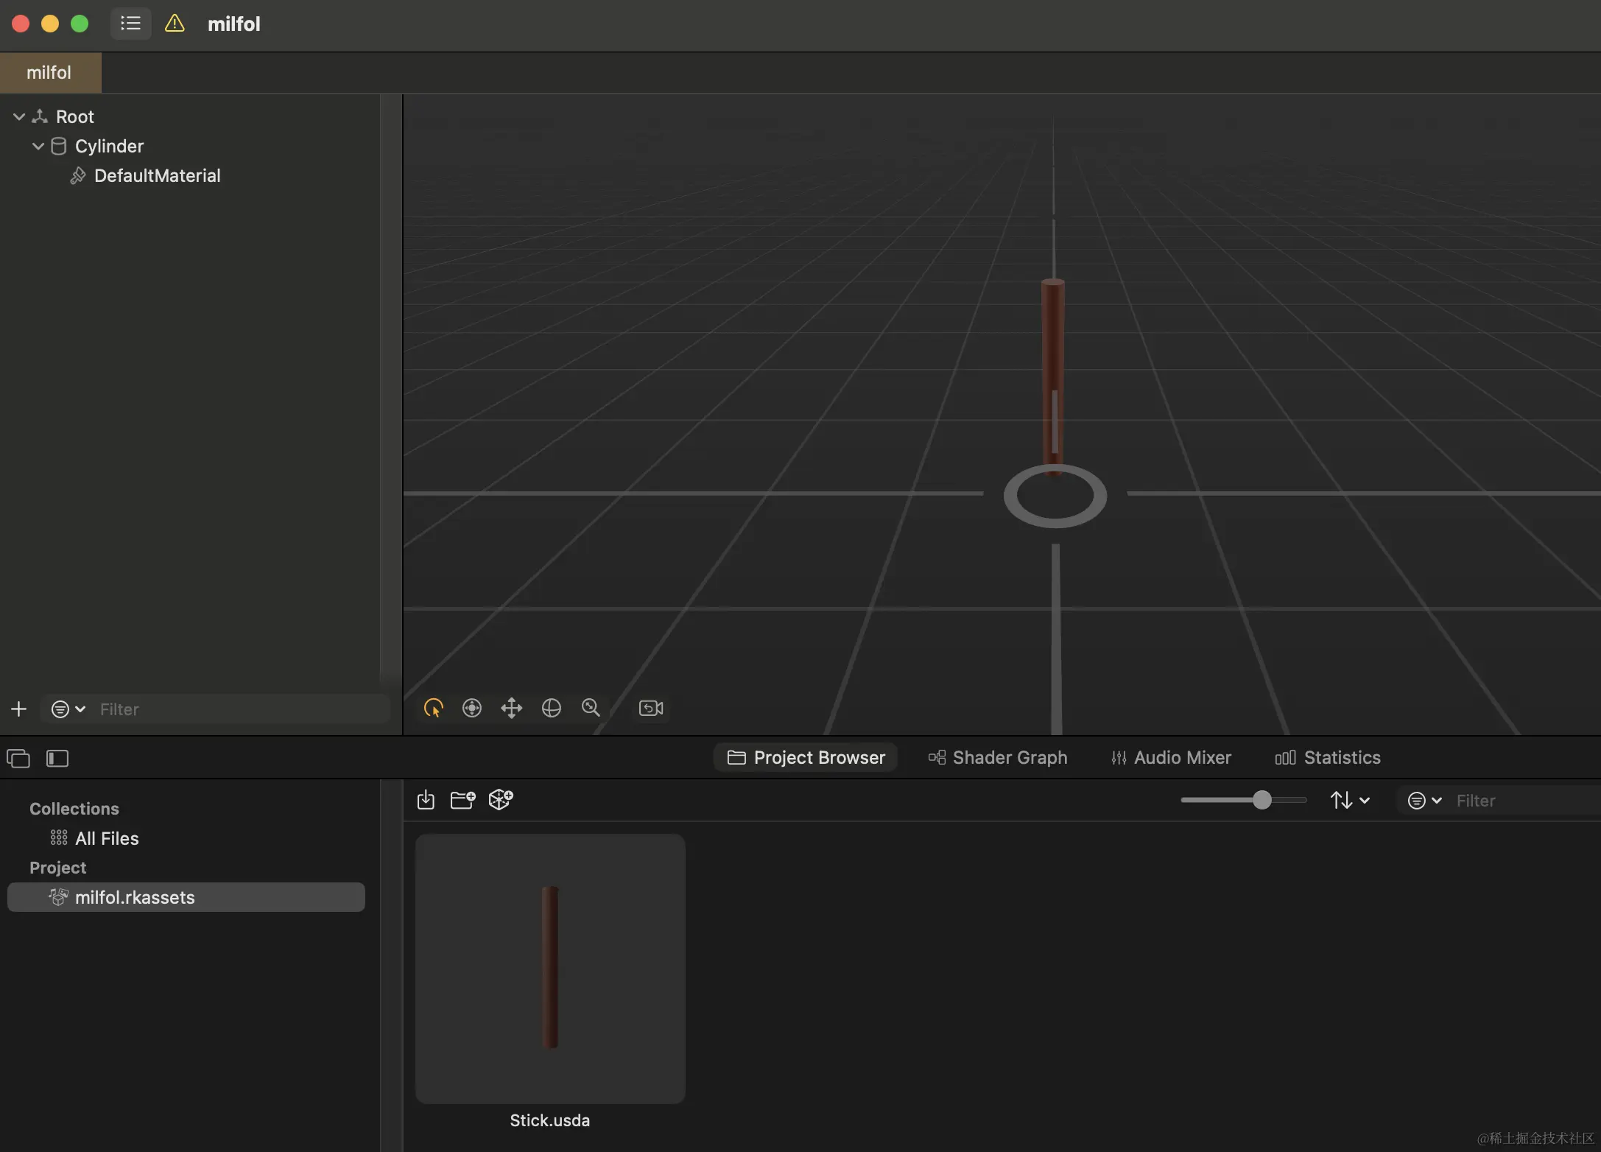
Task: Click the new scene cube icon
Action: coord(501,800)
